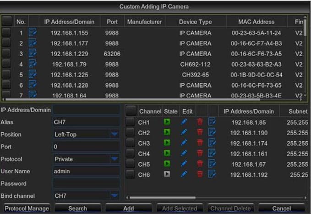This screenshot has width=311, height=215.
Task: Select the CH3 channel checkbox
Action: click(x=130, y=143)
